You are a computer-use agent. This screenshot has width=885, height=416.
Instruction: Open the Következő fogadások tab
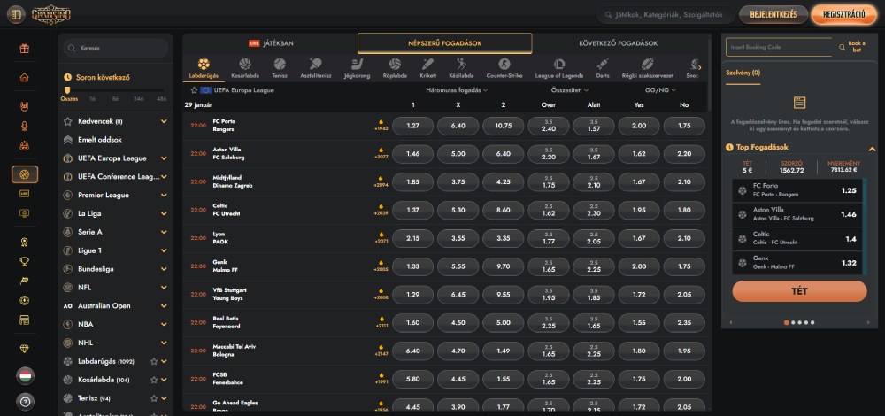620,42
